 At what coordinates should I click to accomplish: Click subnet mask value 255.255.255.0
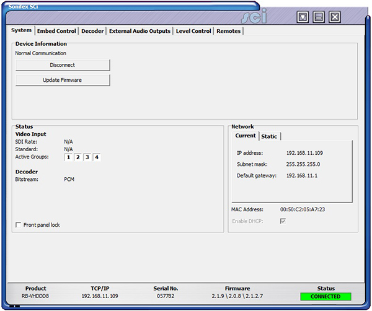(x=303, y=164)
